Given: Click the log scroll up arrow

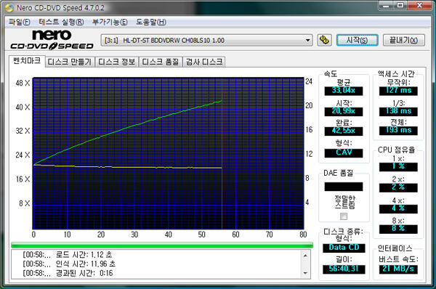Looking at the screenshot, I should coord(305,256).
